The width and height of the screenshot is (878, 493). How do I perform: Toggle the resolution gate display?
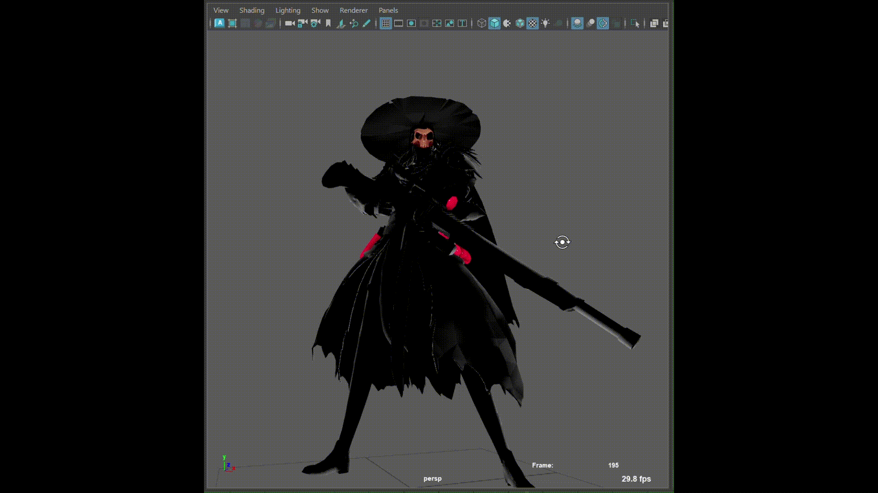pyautogui.click(x=412, y=23)
